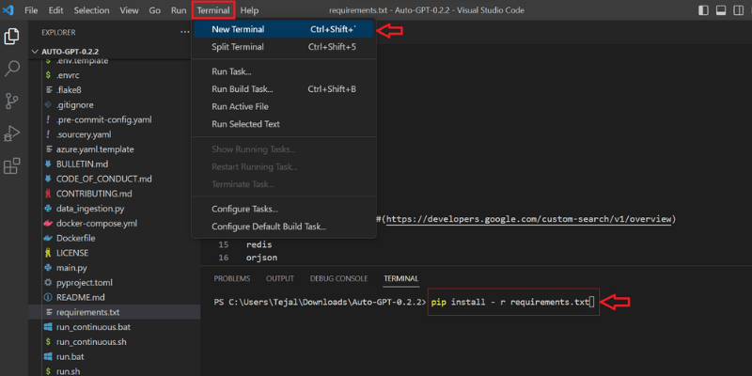Click 'orjson' on editor line 16
752x376 pixels.
click(262, 258)
